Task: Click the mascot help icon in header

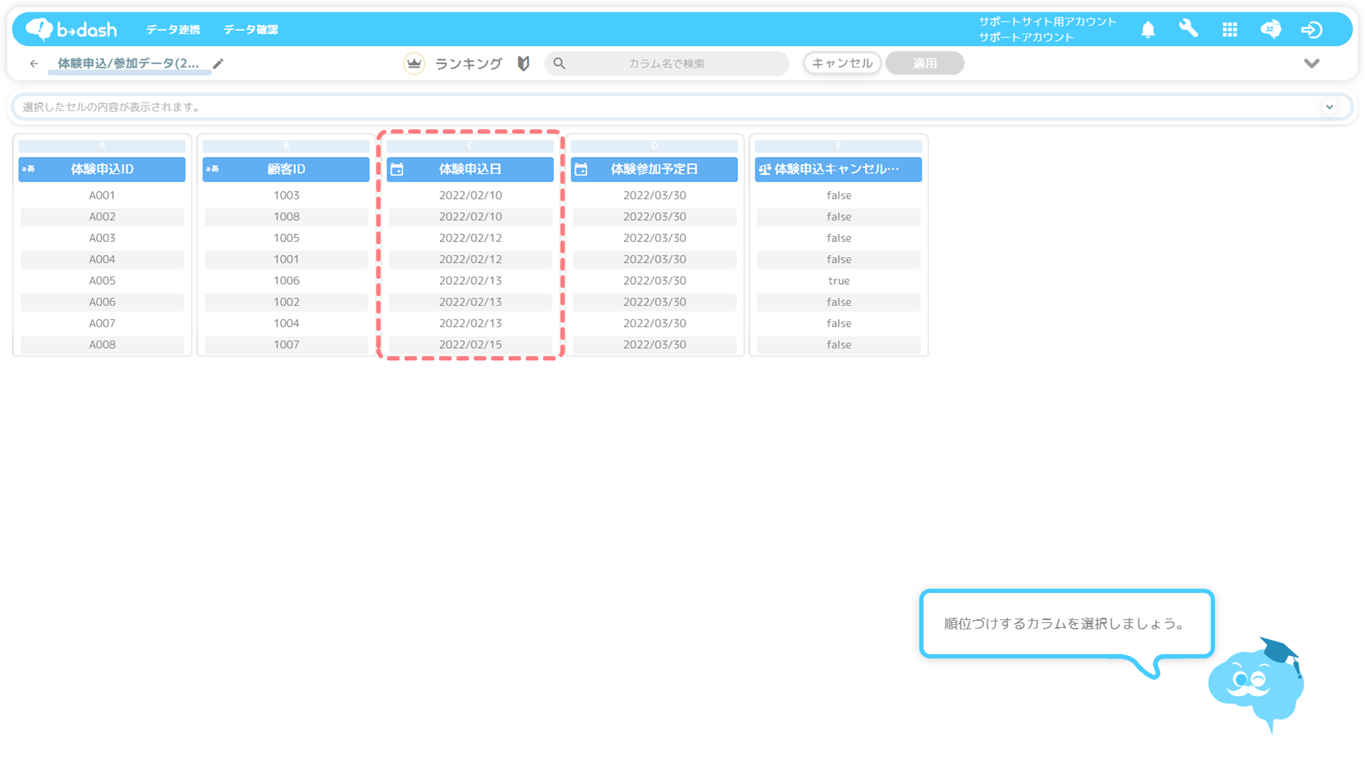Action: (1270, 29)
